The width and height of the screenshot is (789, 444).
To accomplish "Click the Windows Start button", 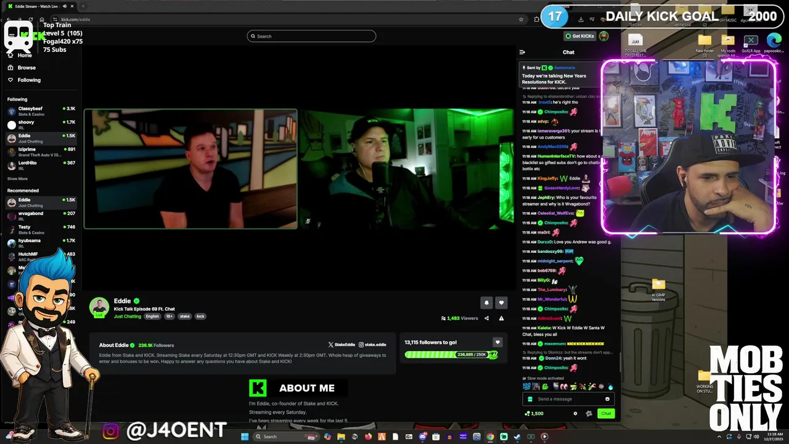I will click(245, 437).
